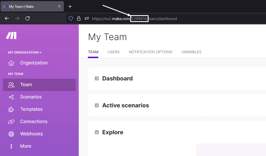The image size is (266, 156).
Task: Click the Make logo in sidebar
Action: pyautogui.click(x=11, y=35)
